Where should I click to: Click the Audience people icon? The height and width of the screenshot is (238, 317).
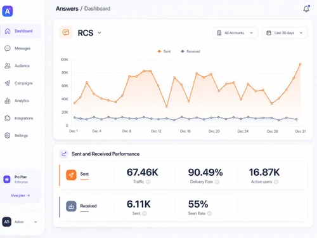click(8, 66)
